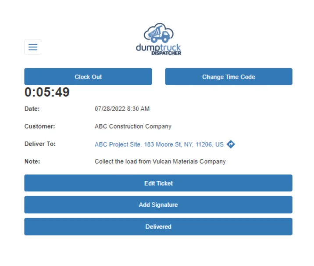Click the Deliver To label
This screenshot has height=266, width=314.
tap(40, 144)
